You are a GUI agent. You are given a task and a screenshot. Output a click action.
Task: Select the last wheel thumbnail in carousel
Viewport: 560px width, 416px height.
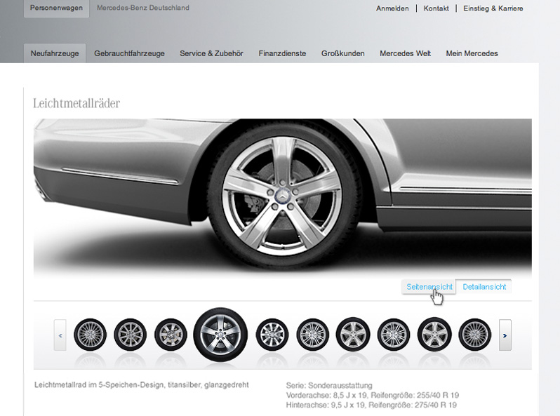[474, 335]
